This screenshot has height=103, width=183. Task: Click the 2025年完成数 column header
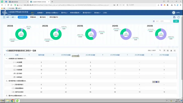[66, 55]
